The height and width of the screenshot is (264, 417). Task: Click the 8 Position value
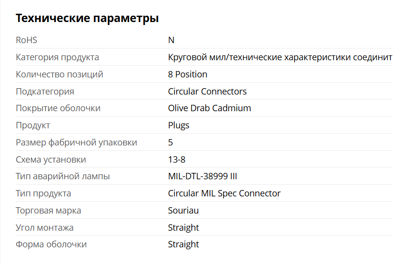[187, 74]
